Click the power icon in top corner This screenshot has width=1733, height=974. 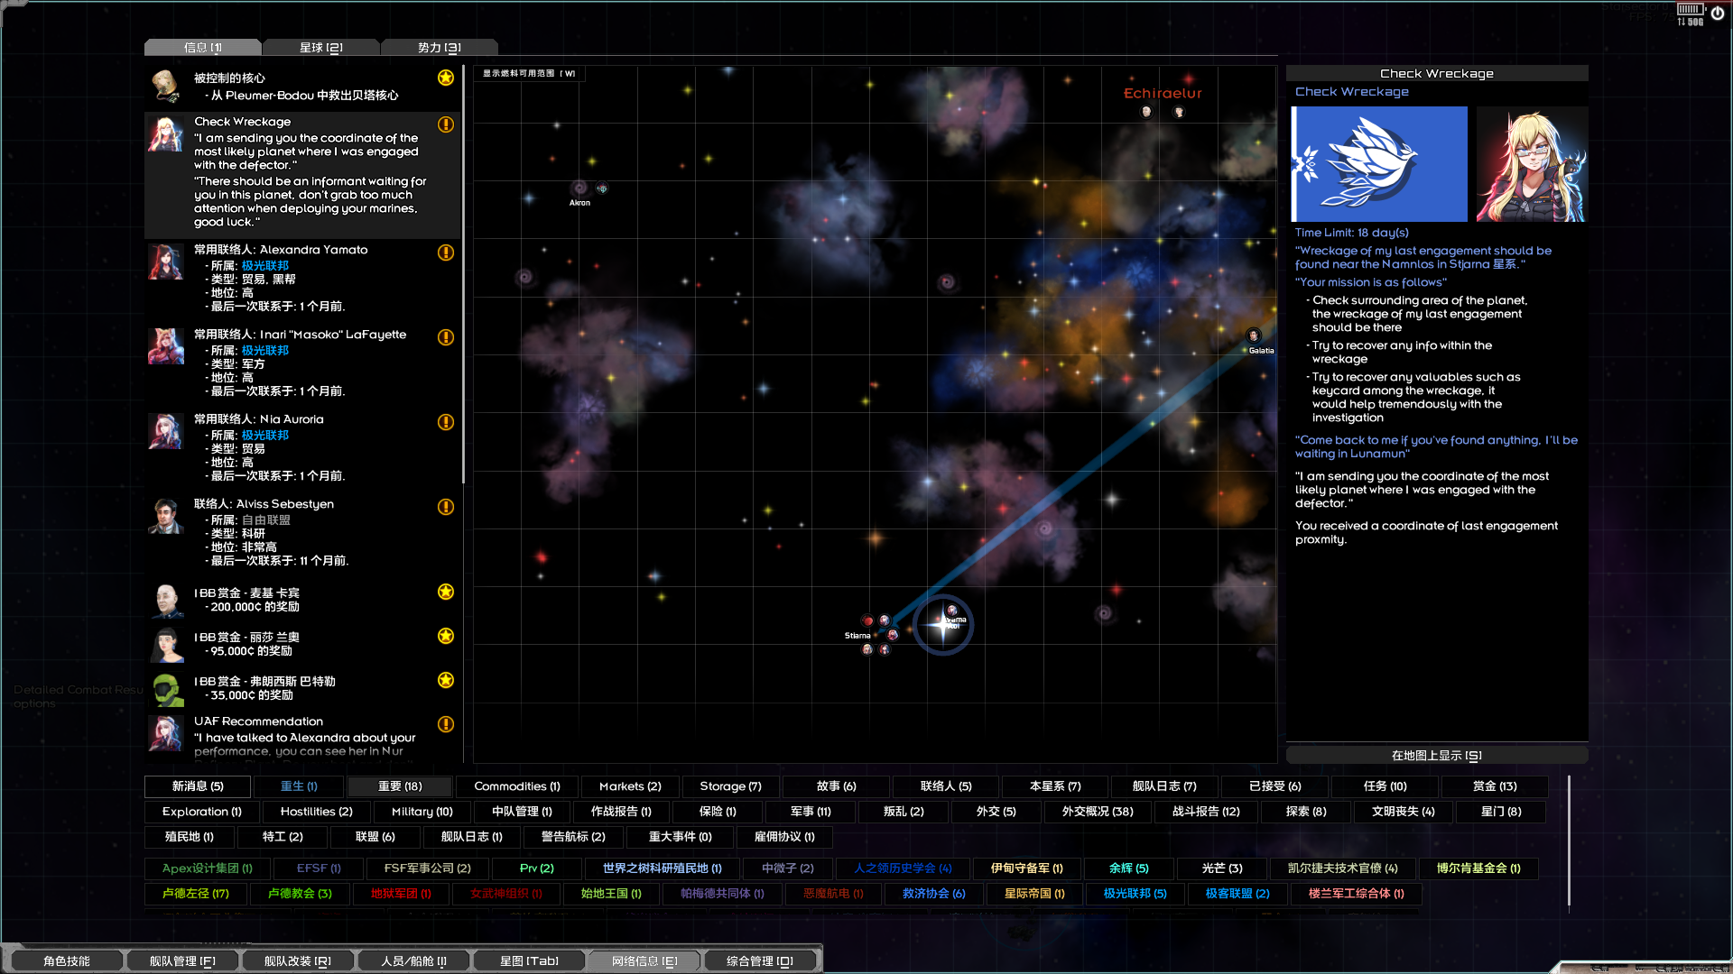click(1717, 14)
